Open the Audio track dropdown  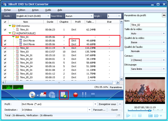[48, 16]
